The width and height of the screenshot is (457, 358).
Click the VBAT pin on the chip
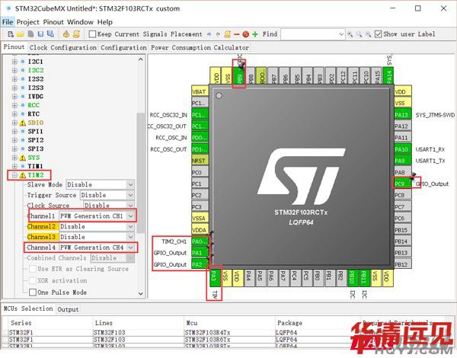click(x=200, y=92)
